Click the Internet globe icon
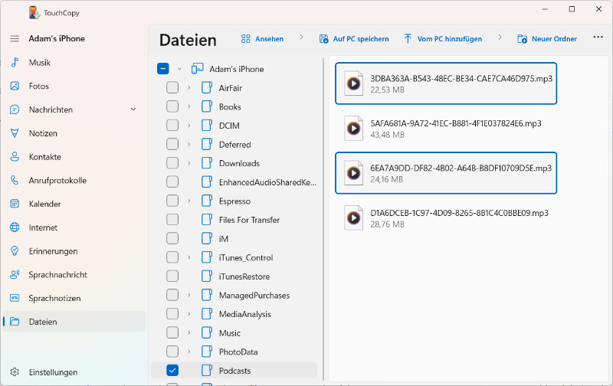 click(14, 227)
